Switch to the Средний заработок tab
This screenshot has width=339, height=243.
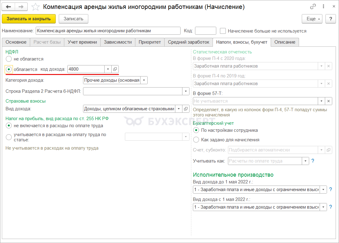(x=189, y=42)
